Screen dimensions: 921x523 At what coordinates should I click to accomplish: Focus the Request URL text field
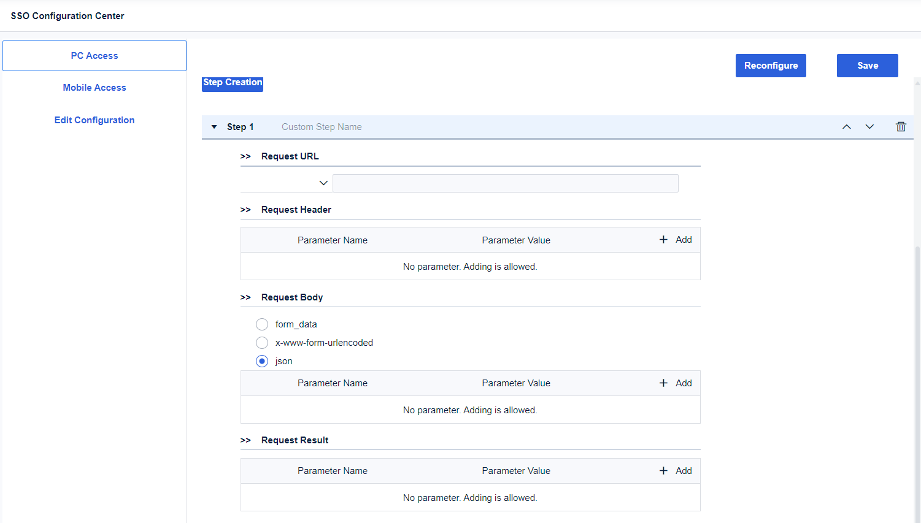[505, 183]
